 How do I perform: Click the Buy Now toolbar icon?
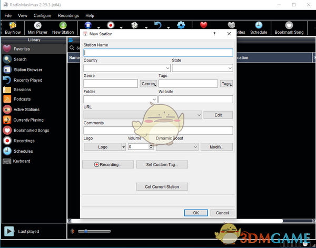pyautogui.click(x=13, y=28)
